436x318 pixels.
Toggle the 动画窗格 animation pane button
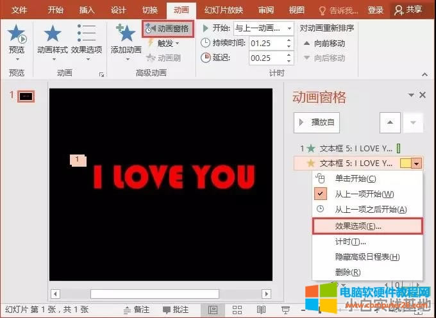click(167, 29)
